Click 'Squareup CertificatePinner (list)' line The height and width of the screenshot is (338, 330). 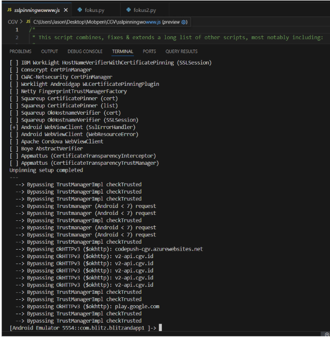[64, 106]
